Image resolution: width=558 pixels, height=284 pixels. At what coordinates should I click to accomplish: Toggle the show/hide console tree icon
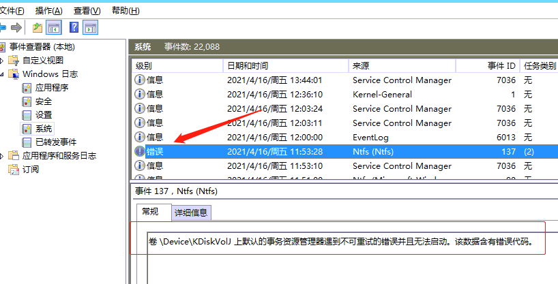[54, 28]
